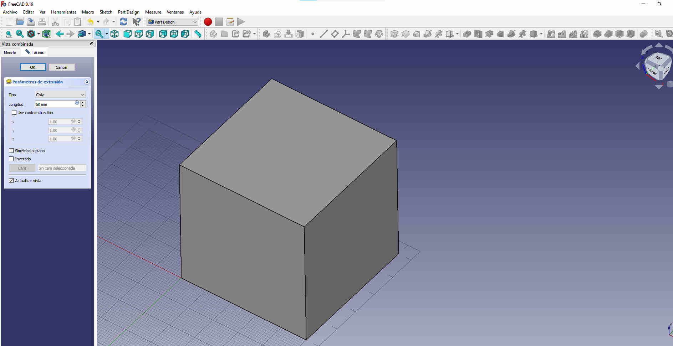The image size is (673, 346).
Task: Open the link navigation dropdown arrow
Action: (89, 34)
